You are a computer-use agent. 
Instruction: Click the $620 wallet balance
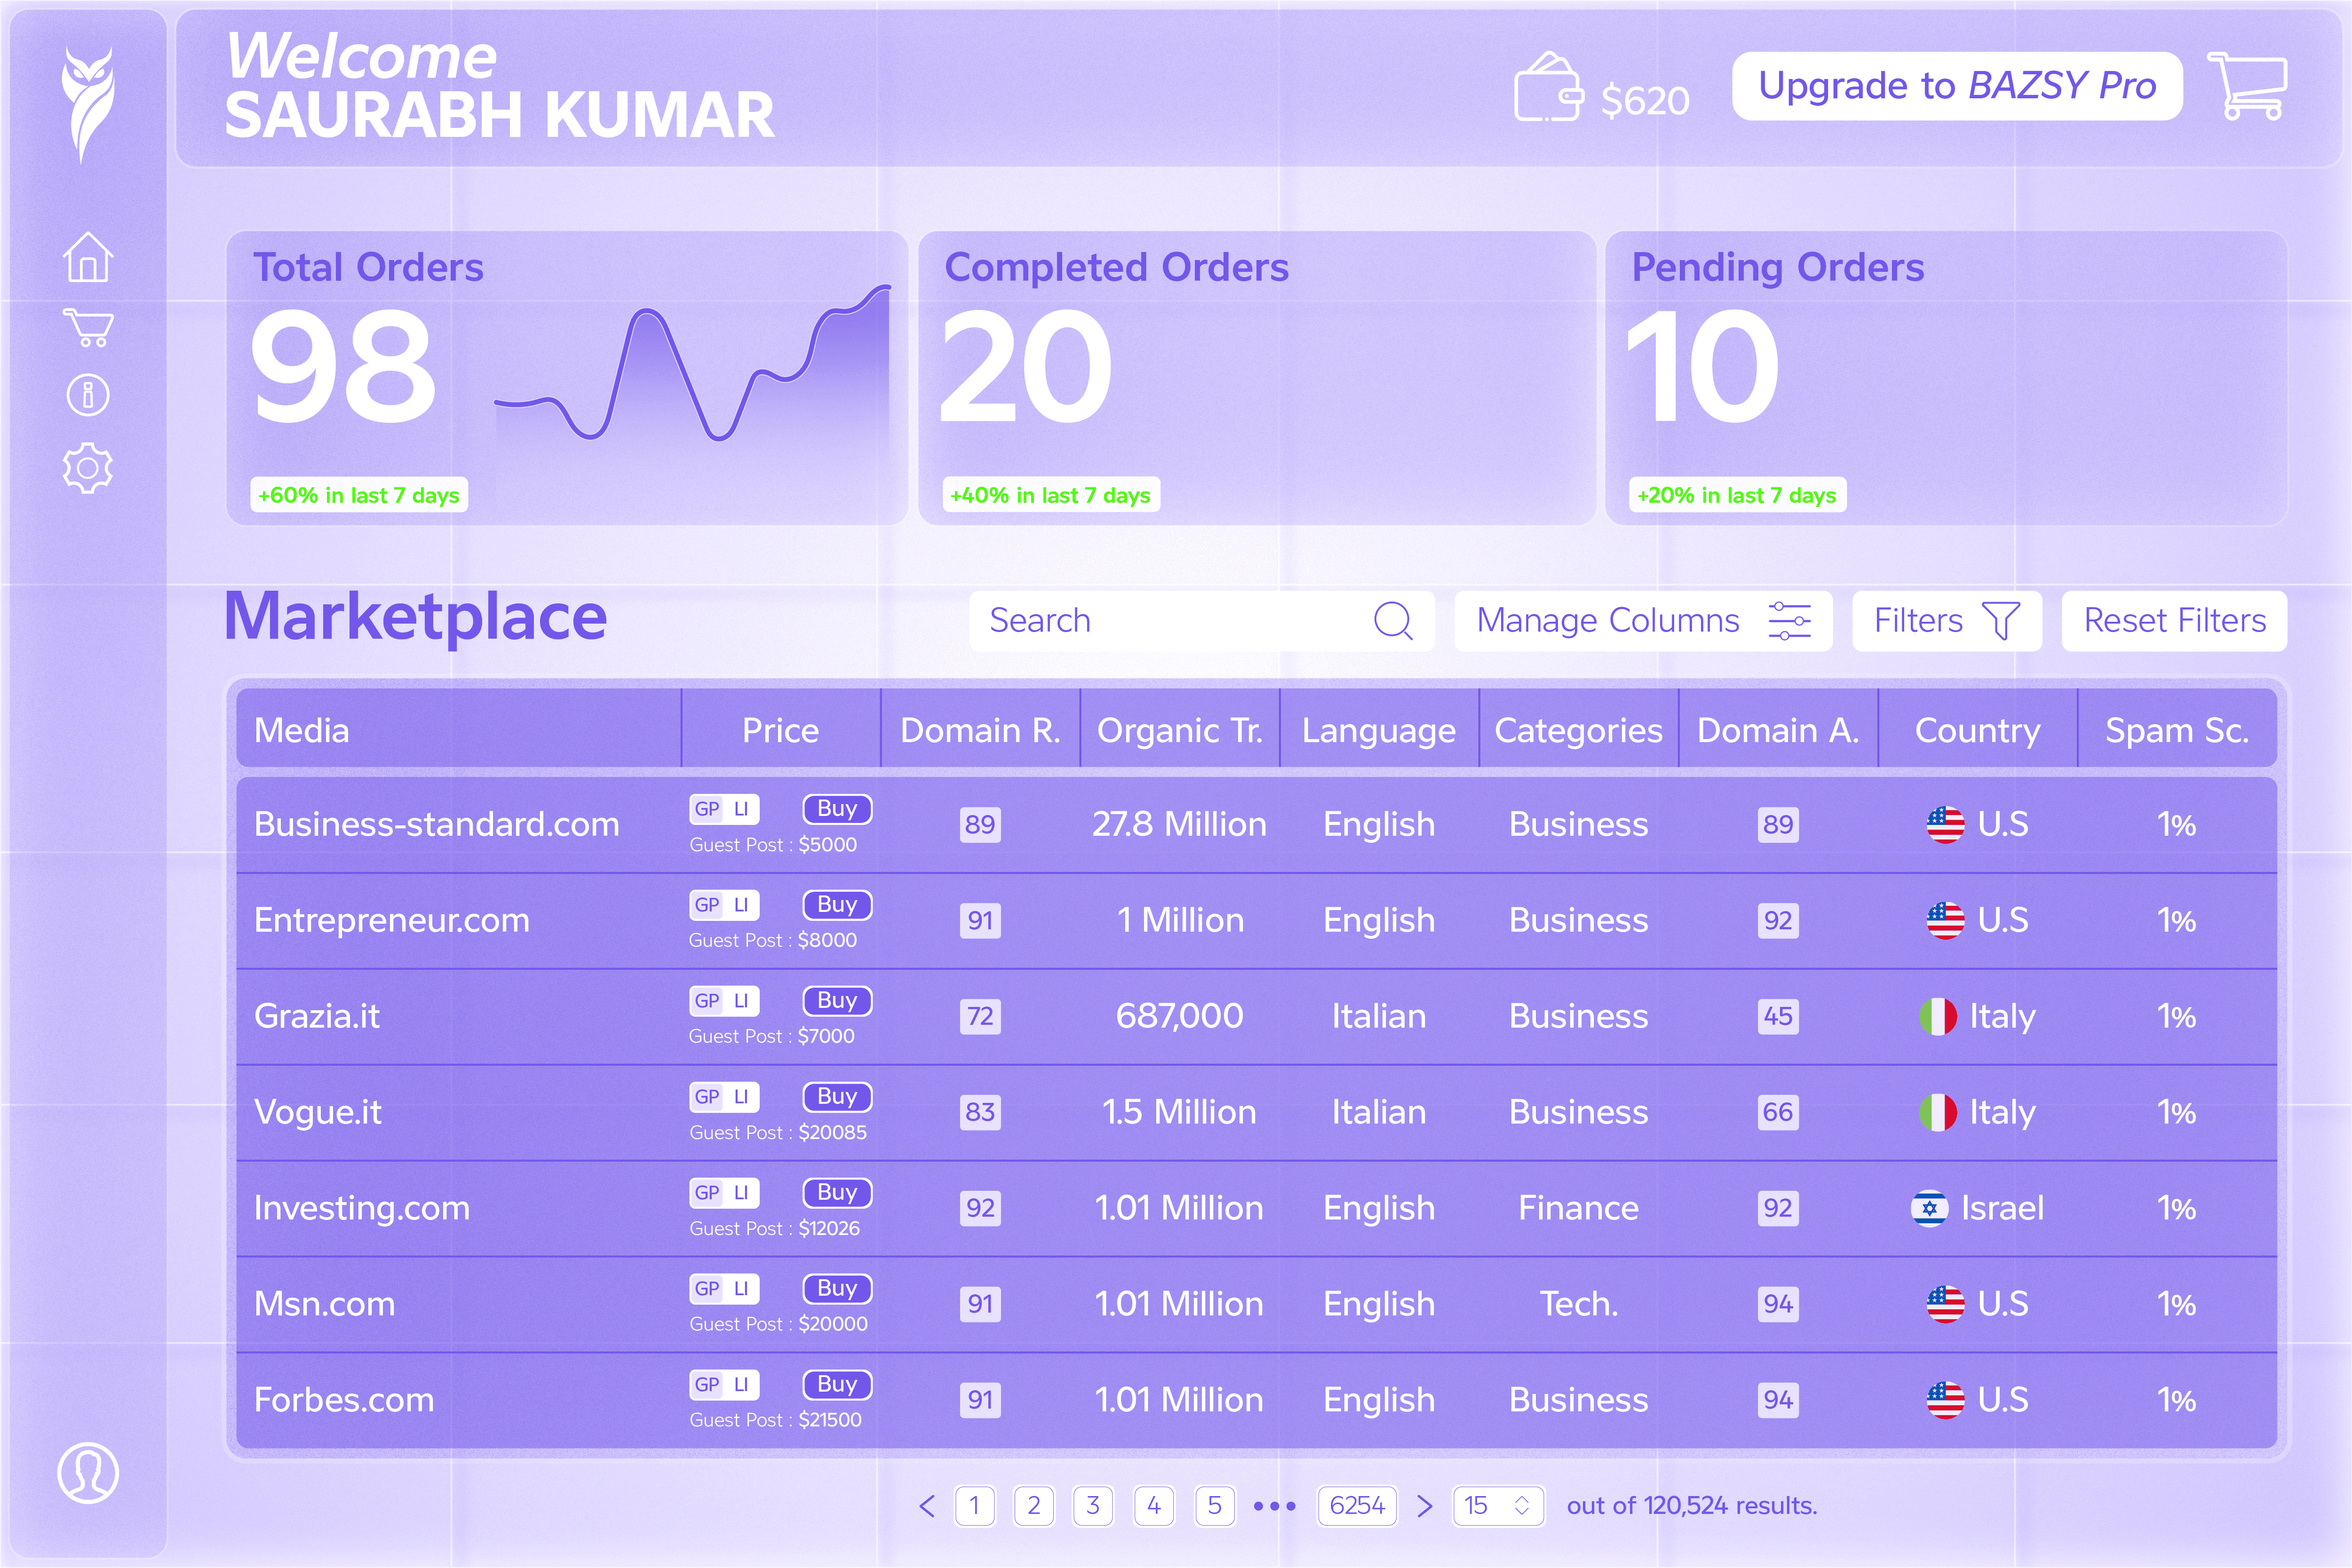(1645, 101)
